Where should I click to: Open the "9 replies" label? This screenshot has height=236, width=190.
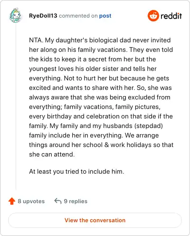coord(76,201)
